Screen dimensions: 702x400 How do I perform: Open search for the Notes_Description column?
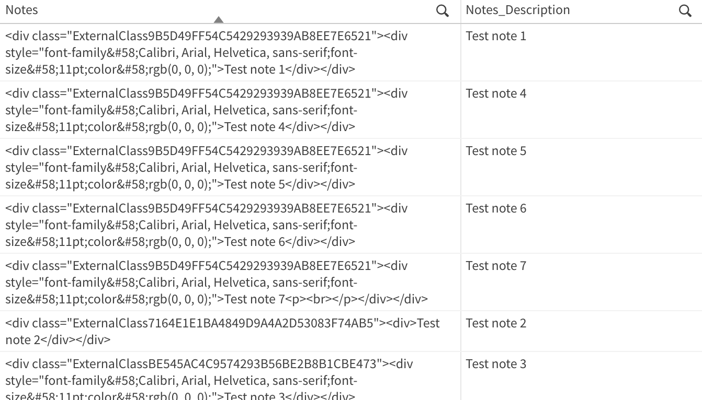[x=685, y=11]
